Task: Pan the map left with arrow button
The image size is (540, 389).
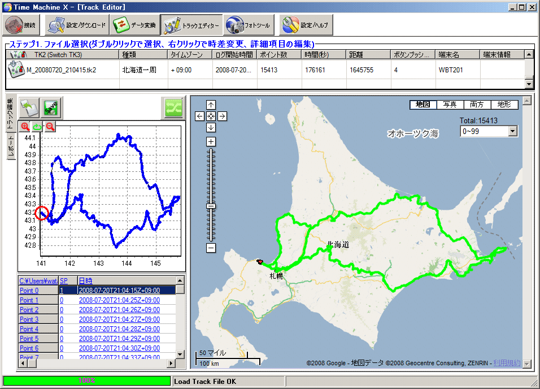Action: coord(200,116)
